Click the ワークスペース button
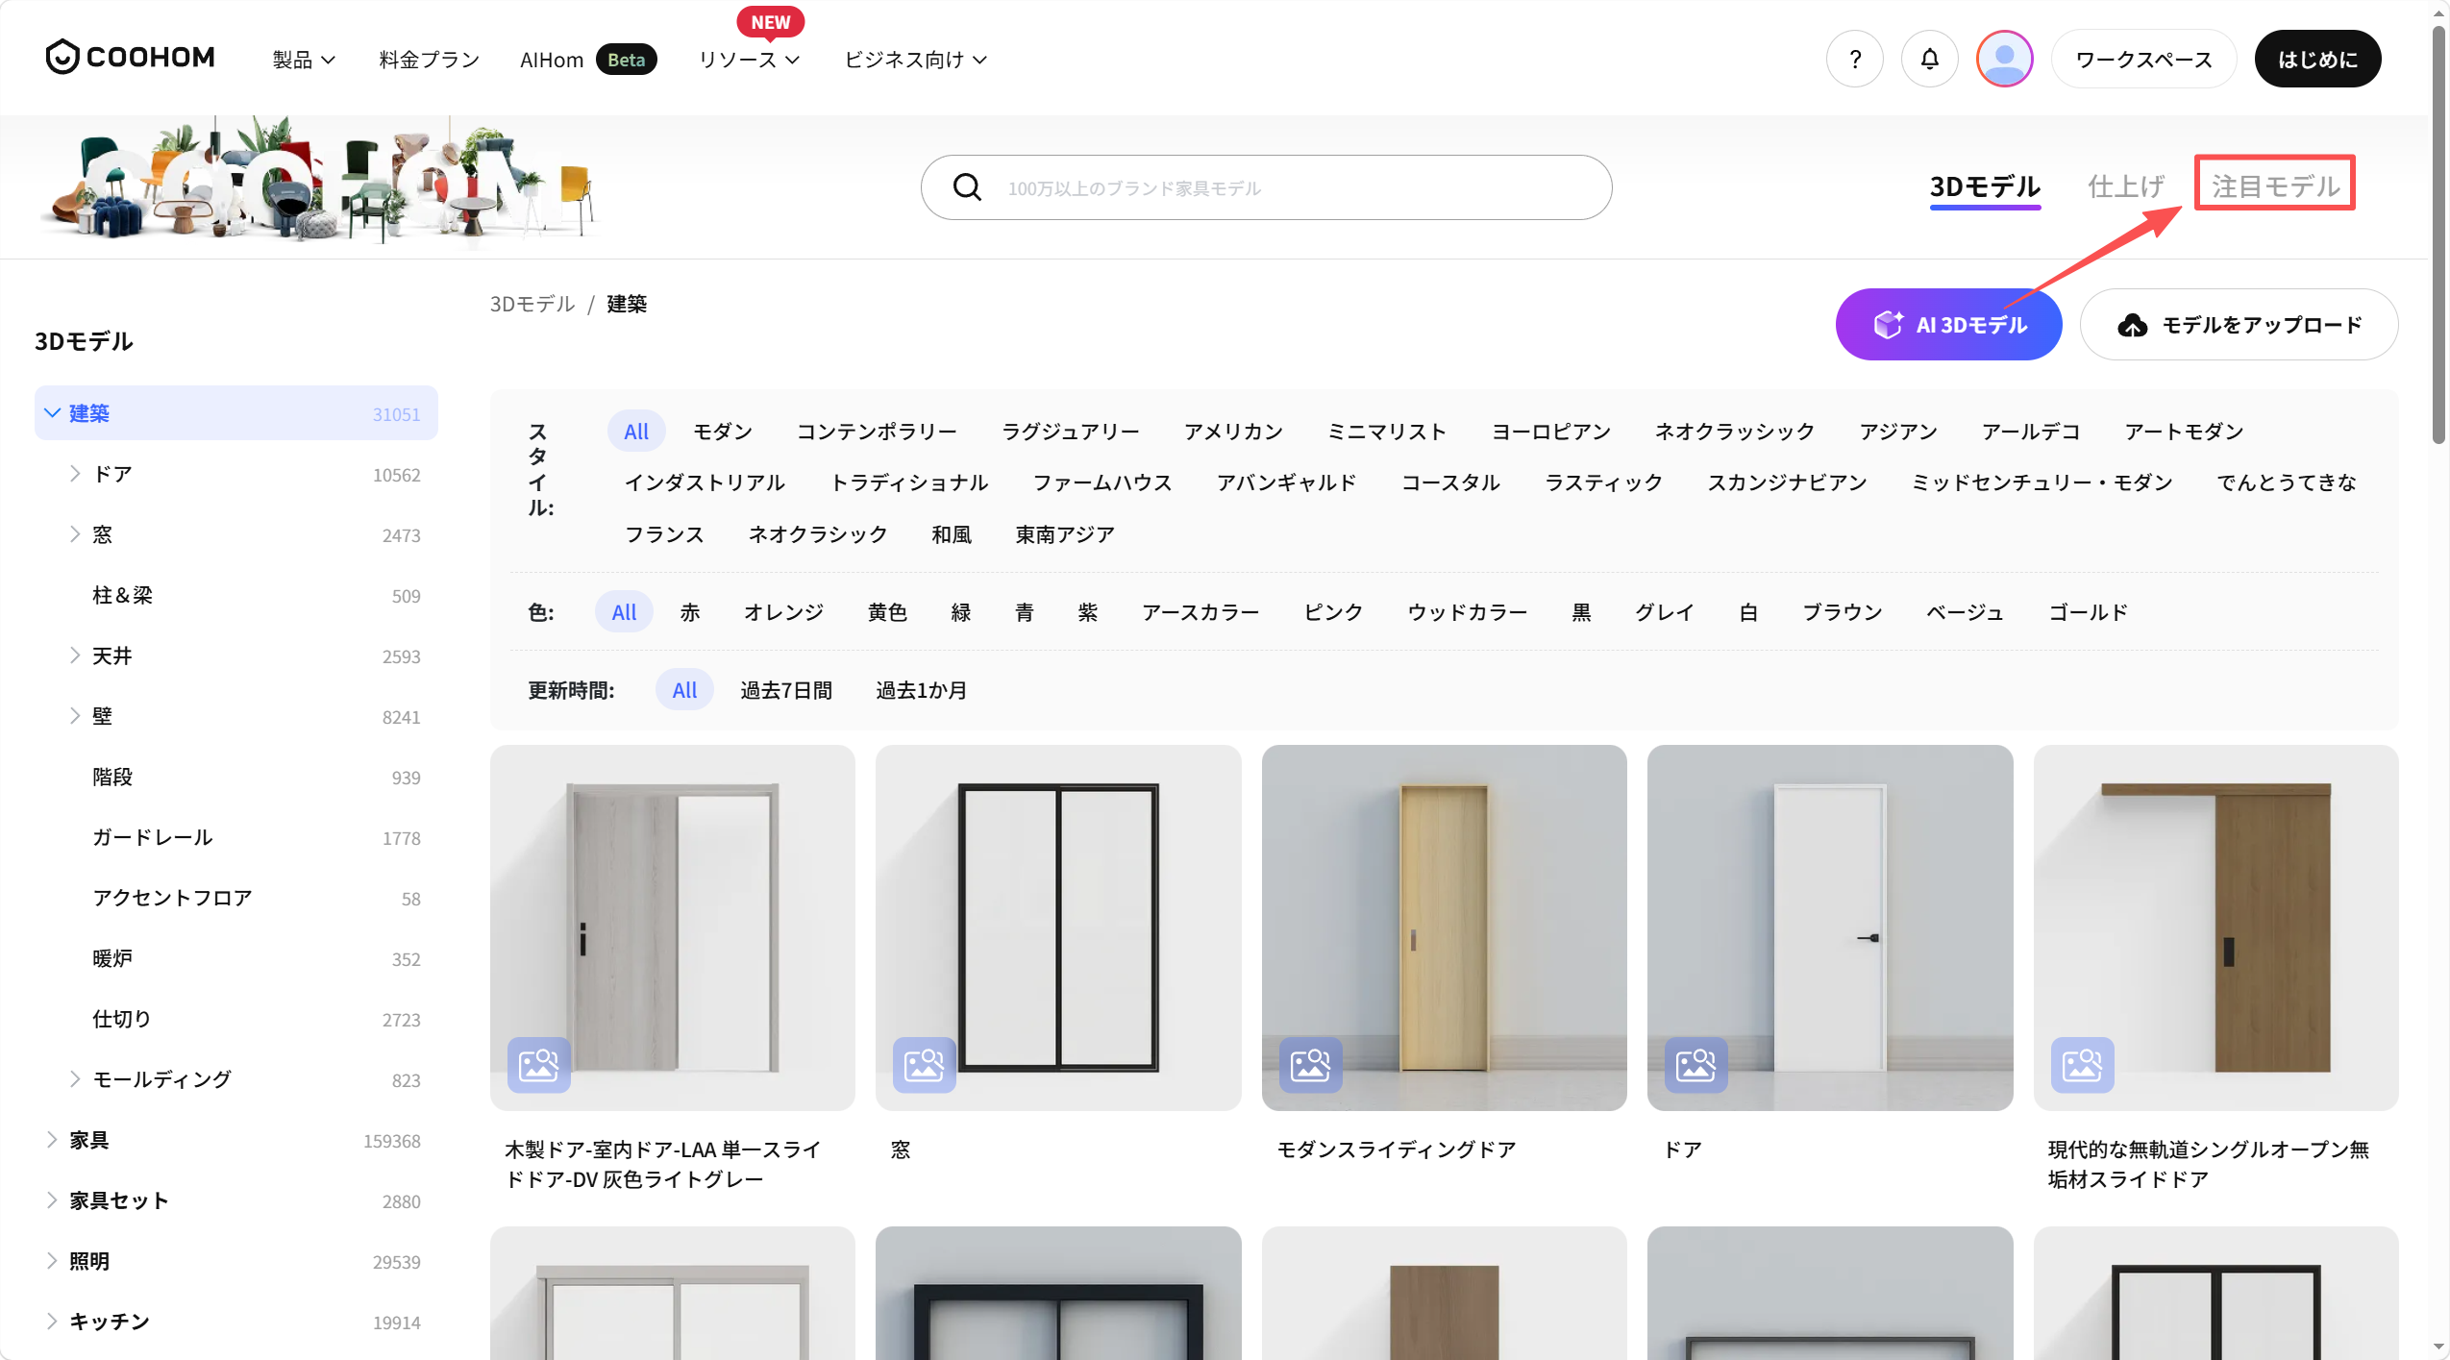Image resolution: width=2450 pixels, height=1360 pixels. pos(2143,60)
